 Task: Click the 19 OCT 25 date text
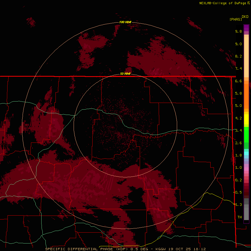[x=180, y=249]
